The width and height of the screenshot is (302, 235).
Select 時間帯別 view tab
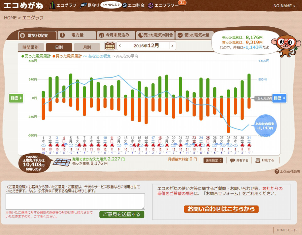[31, 47]
